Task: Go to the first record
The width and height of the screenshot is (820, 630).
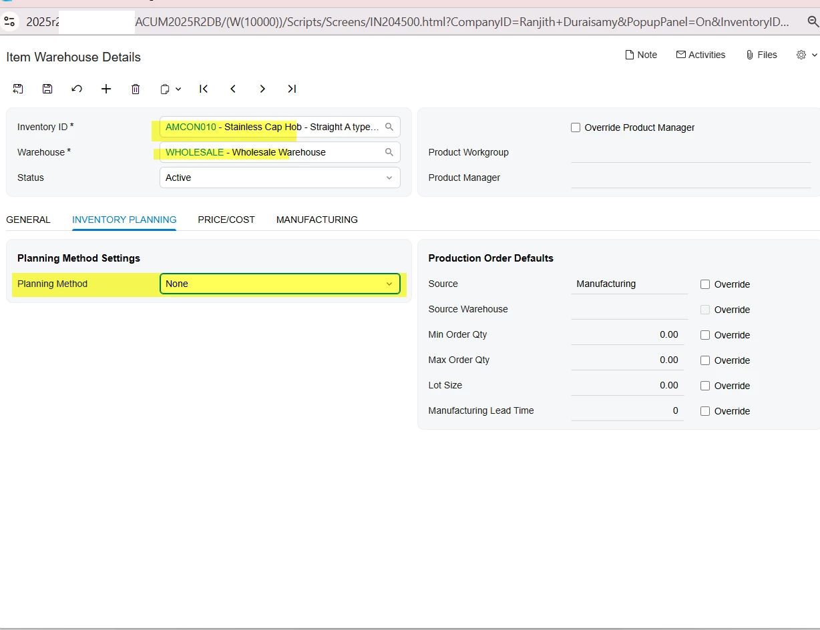Action: click(x=204, y=89)
